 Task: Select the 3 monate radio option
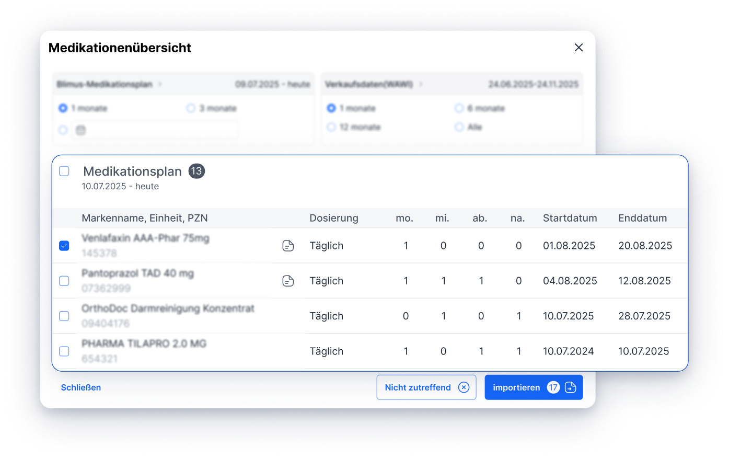pyautogui.click(x=191, y=108)
